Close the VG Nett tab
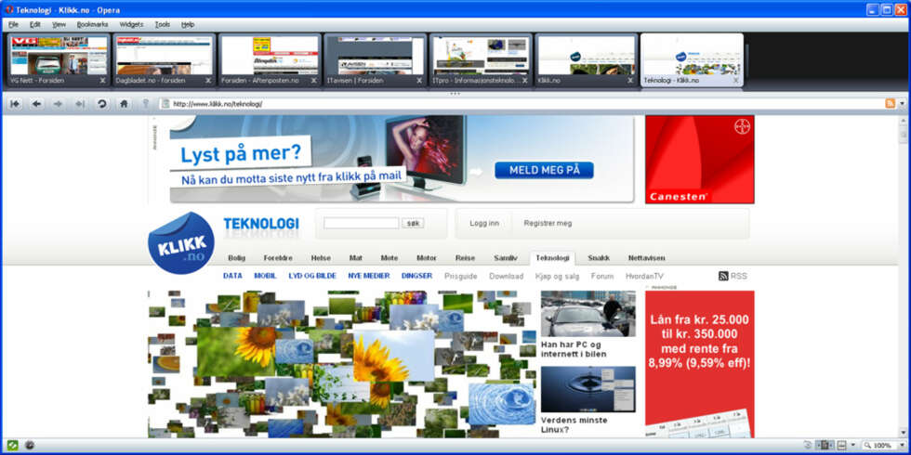911x455 pixels. tap(103, 81)
